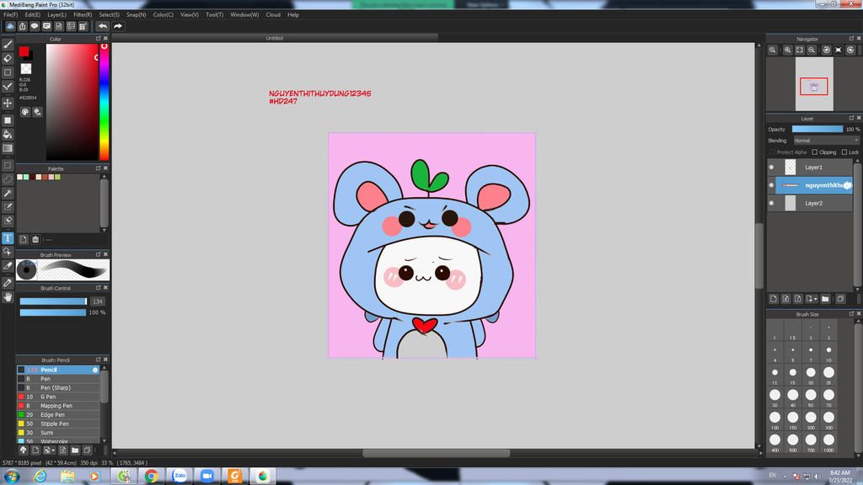Viewport: 863px width, 485px height.
Task: Select the Select Pen tool
Action: [x=8, y=207]
